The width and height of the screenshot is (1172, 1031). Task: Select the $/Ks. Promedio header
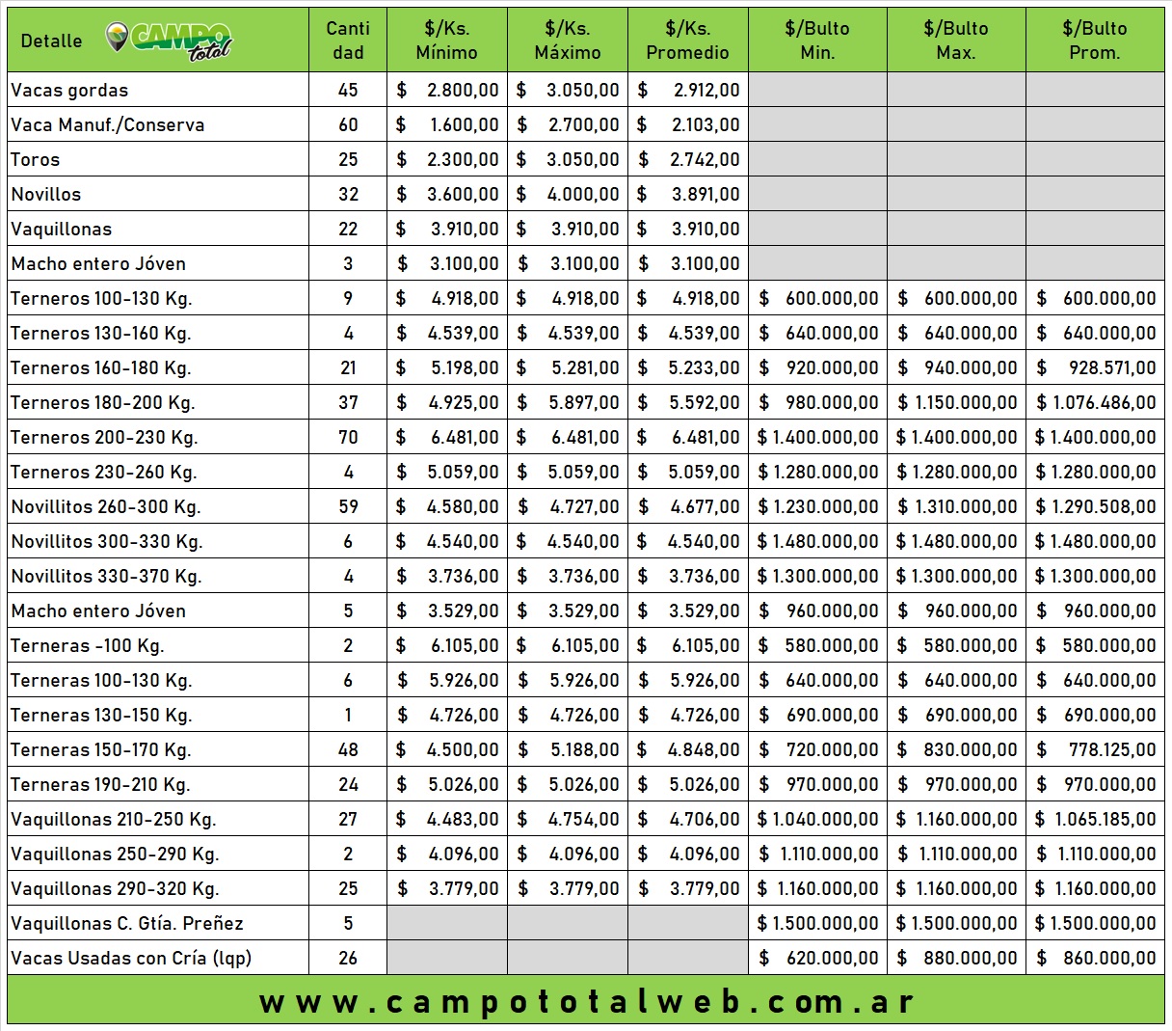point(687,41)
